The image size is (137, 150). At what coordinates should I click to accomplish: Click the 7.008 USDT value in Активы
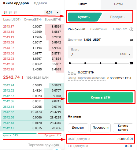point(125,139)
